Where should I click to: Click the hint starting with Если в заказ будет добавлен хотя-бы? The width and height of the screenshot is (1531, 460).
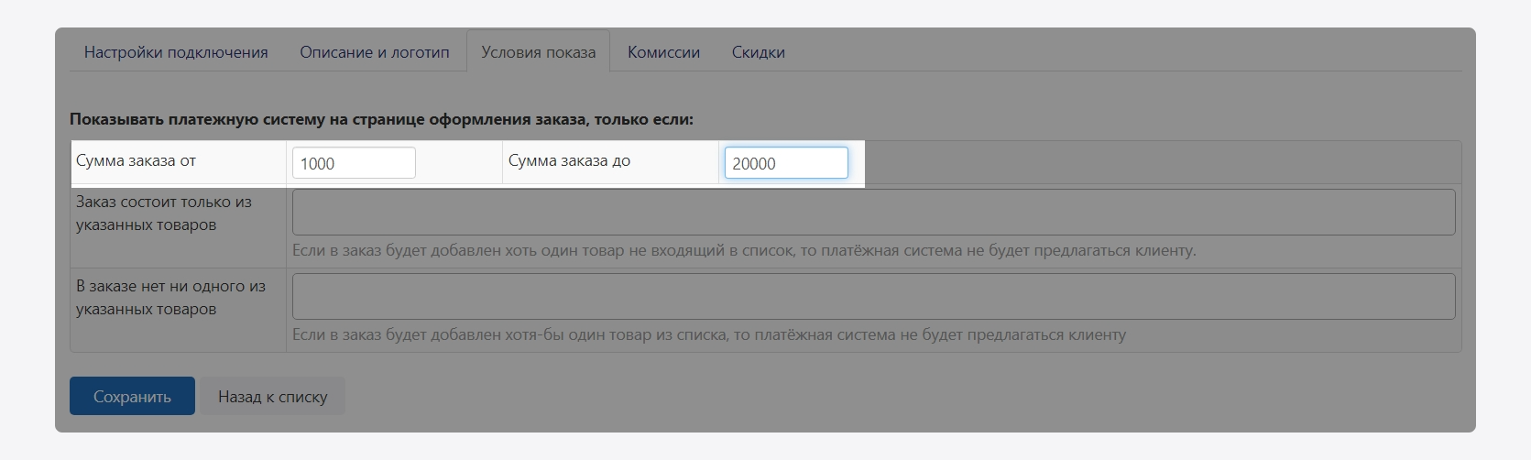(708, 334)
